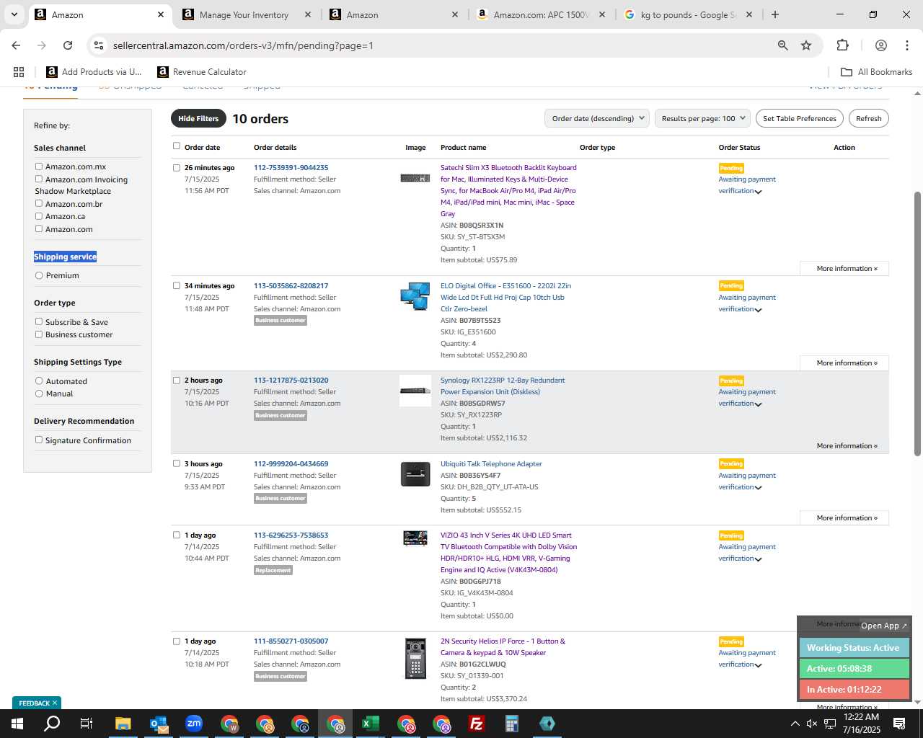This screenshot has height=738, width=923.
Task: Open File Explorer from the taskbar
Action: click(123, 724)
